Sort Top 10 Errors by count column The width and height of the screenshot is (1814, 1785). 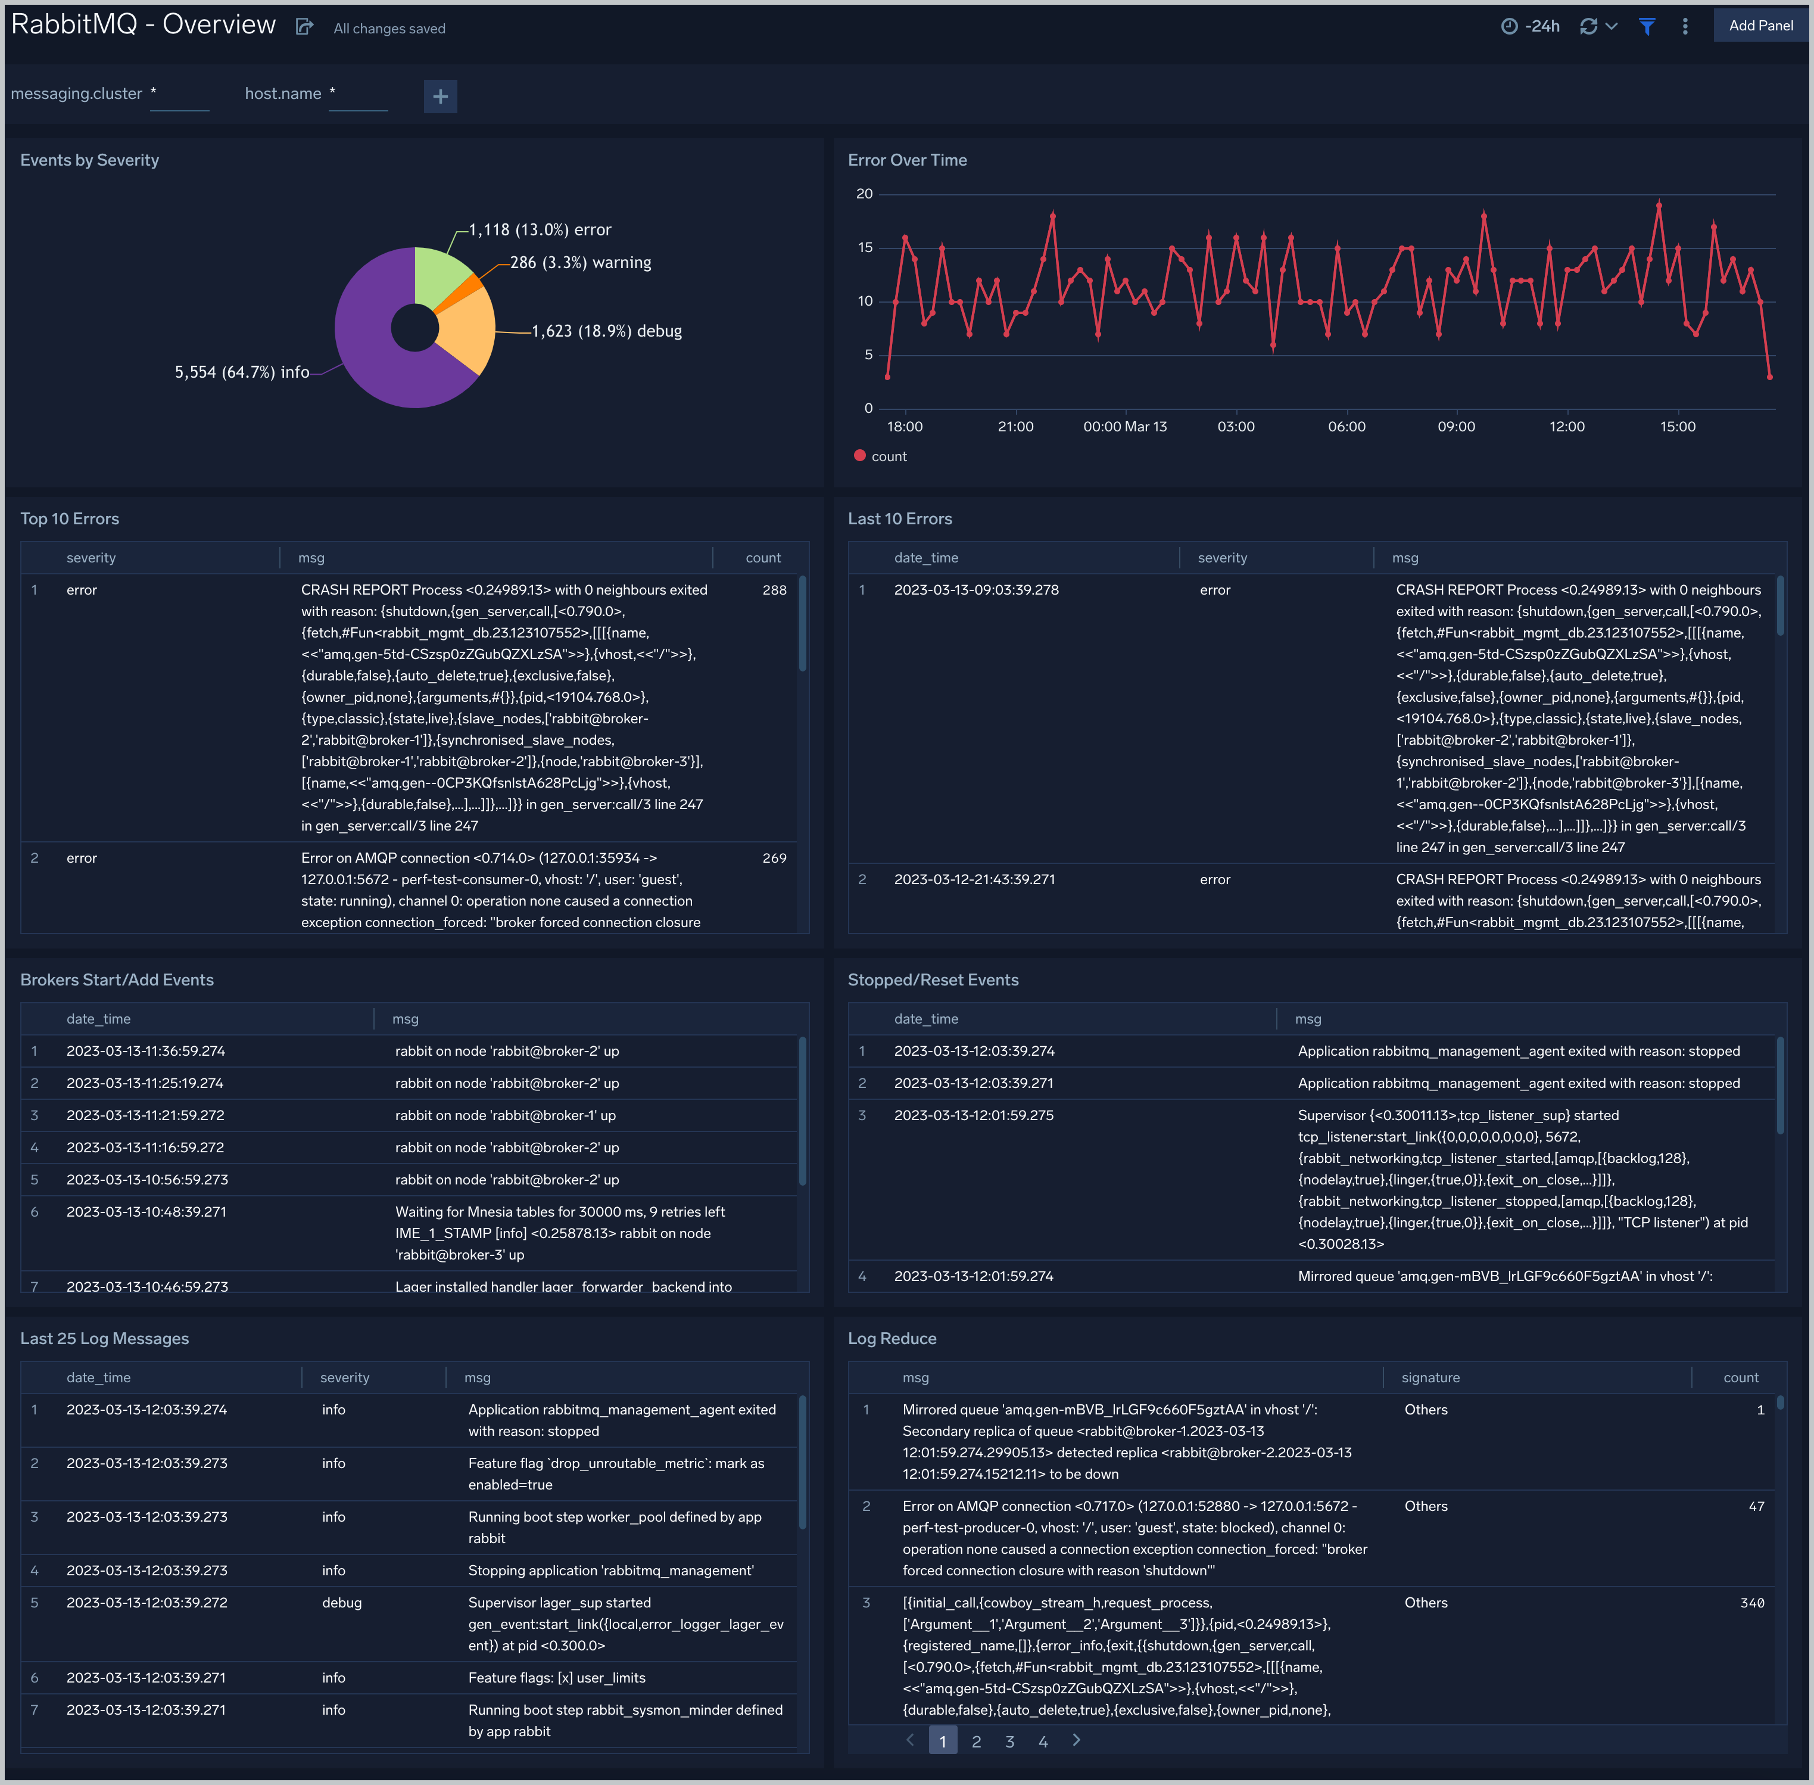[763, 558]
